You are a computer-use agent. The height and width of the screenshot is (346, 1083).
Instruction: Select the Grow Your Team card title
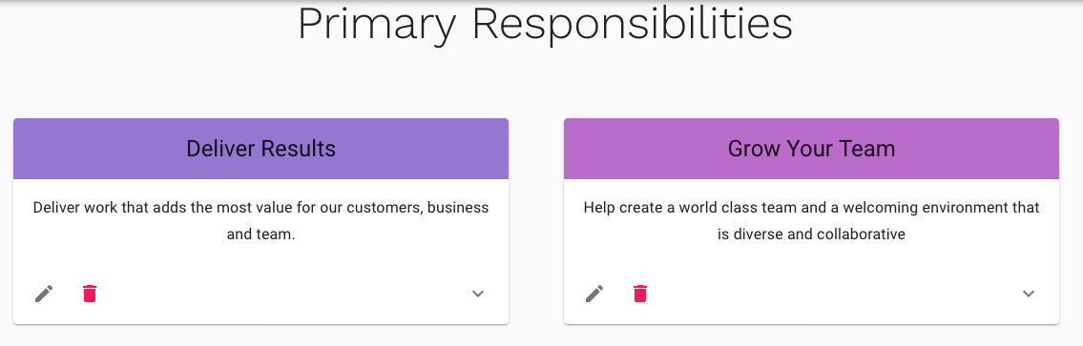812,149
